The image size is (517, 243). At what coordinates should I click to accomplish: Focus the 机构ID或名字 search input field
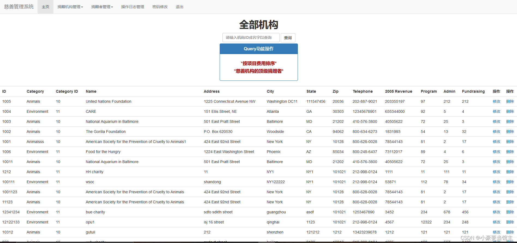coord(251,38)
